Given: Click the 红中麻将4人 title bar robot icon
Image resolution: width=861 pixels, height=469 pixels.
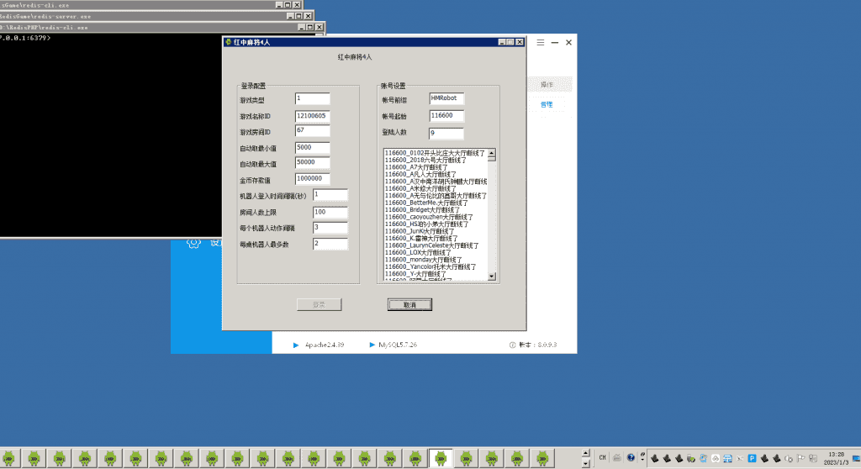Looking at the screenshot, I should pyautogui.click(x=229, y=42).
